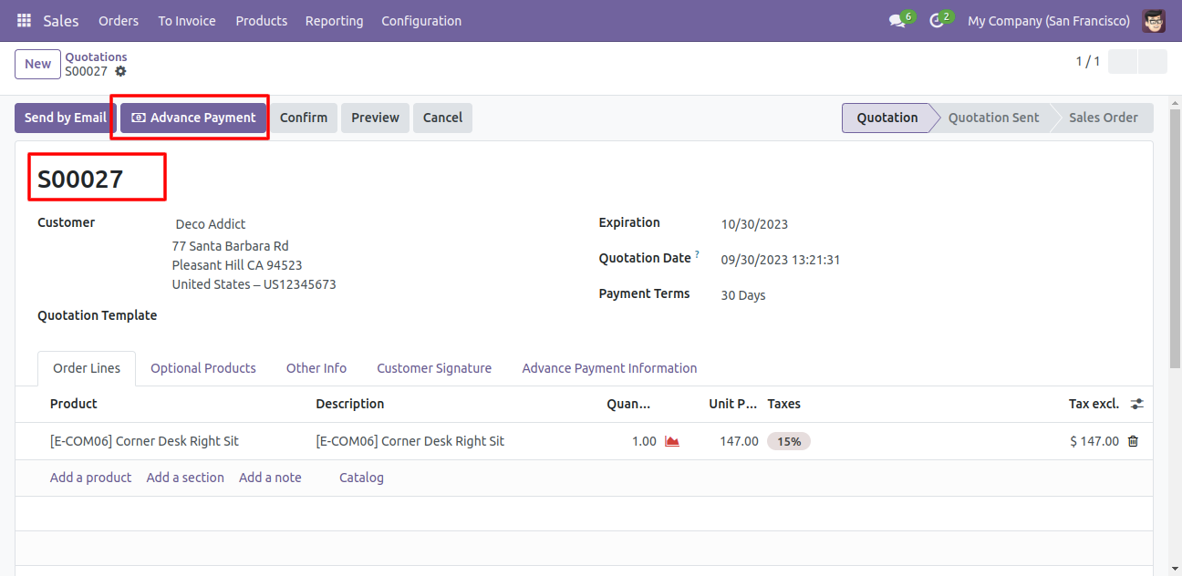Click the 15% tax tag

(789, 441)
